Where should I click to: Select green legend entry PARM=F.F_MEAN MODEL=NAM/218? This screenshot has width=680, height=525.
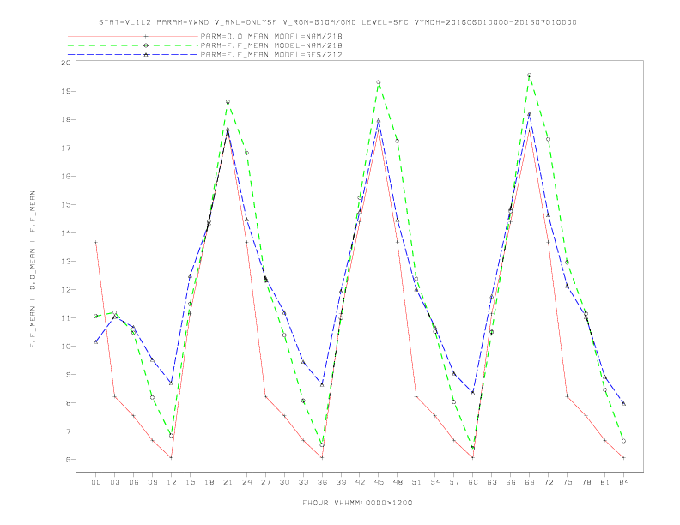[x=271, y=45]
